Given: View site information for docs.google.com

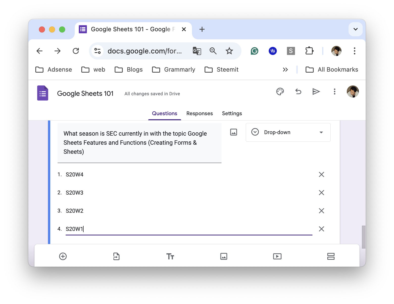Looking at the screenshot, I should click(97, 51).
